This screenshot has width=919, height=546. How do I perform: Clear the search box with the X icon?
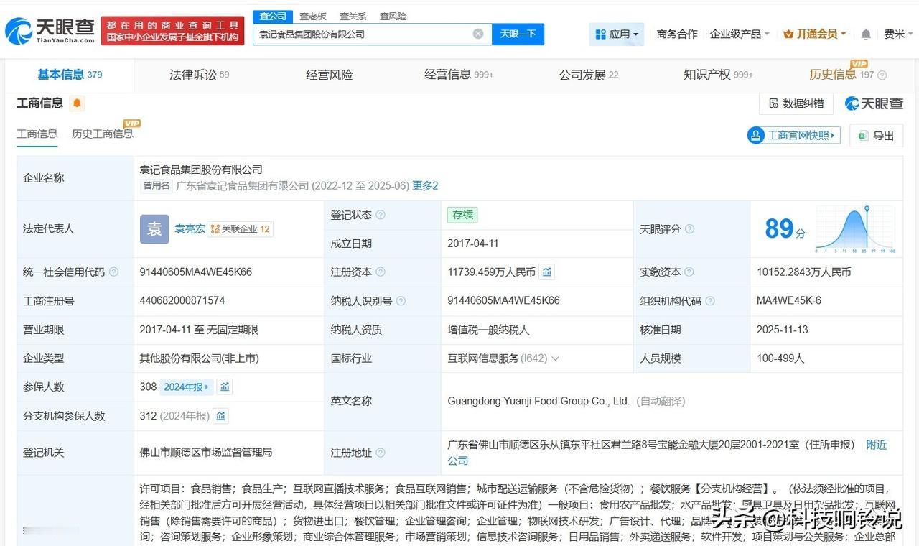[477, 33]
